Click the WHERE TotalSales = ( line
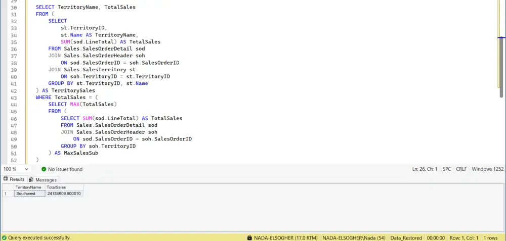 tap(67, 98)
